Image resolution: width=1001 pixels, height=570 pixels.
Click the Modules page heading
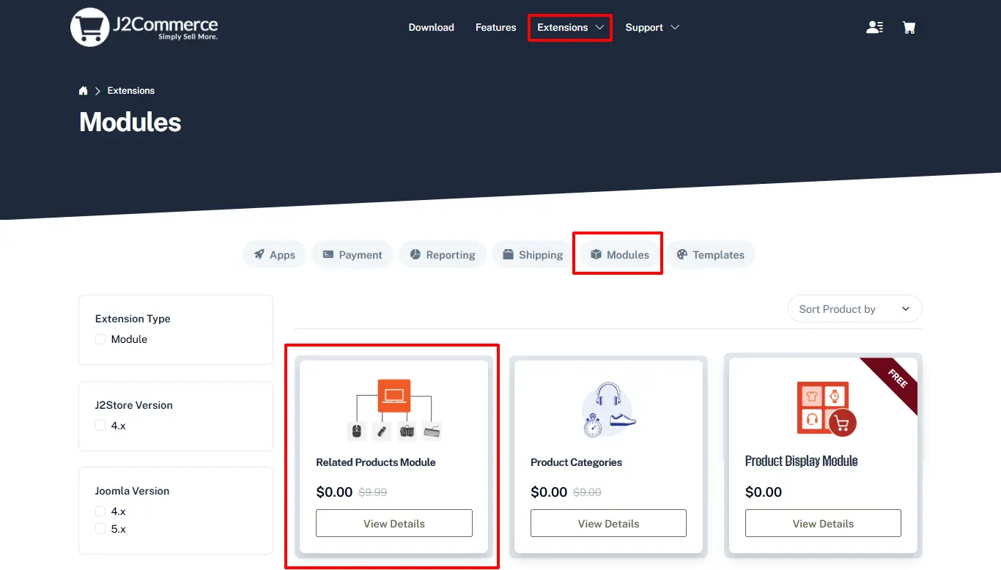[130, 122]
